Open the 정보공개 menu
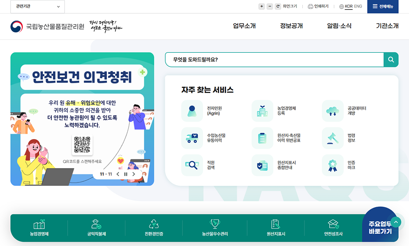The image size is (409, 246). 291,26
